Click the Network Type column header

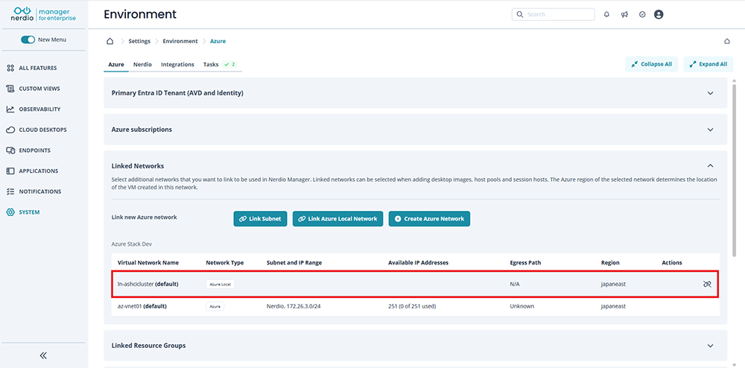coord(225,262)
